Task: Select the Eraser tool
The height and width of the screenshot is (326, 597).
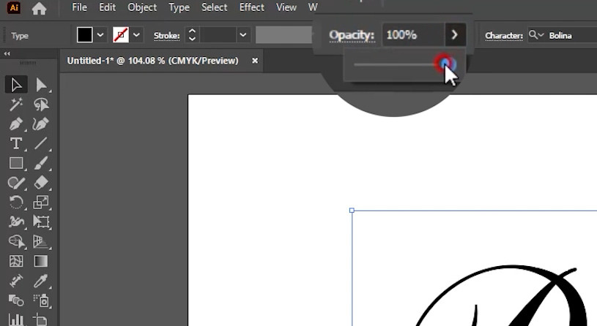Action: (x=41, y=183)
